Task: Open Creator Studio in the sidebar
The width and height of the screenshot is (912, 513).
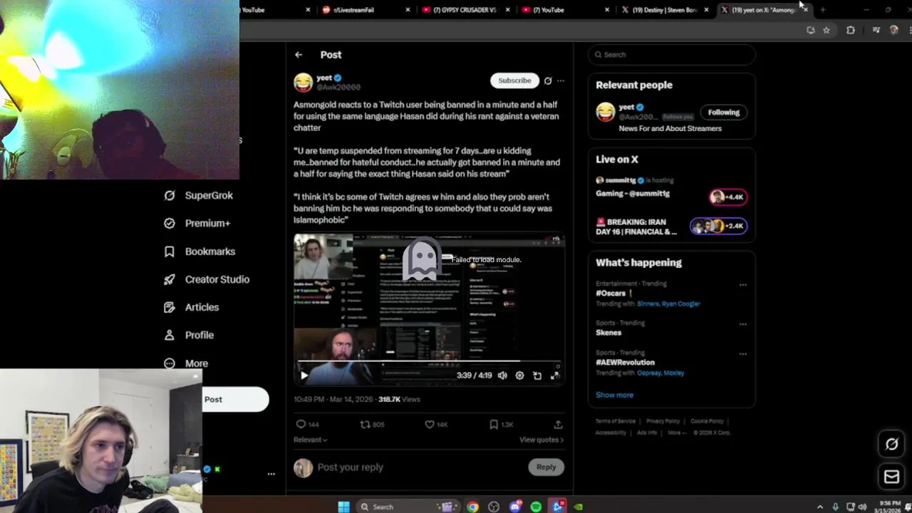Action: click(x=206, y=279)
